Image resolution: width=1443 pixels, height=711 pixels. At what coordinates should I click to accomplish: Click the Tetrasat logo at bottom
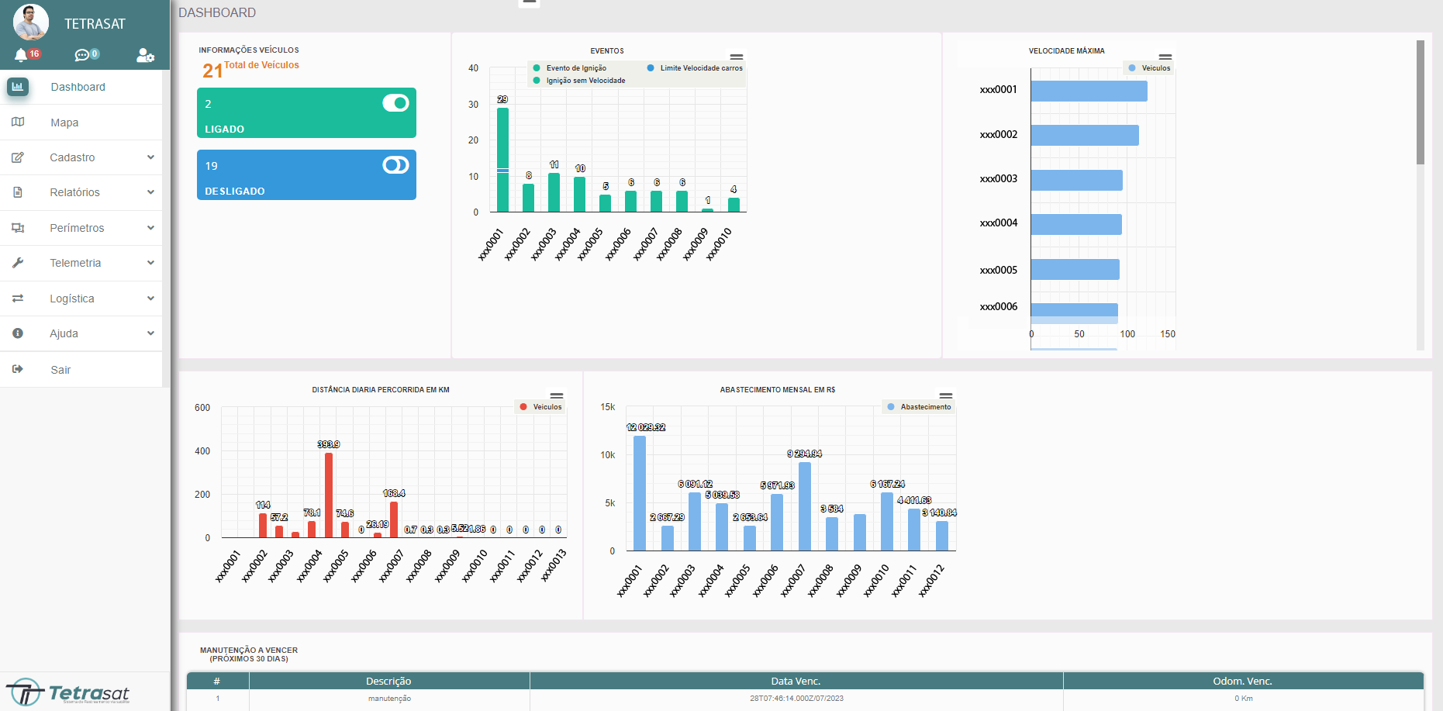(68, 692)
